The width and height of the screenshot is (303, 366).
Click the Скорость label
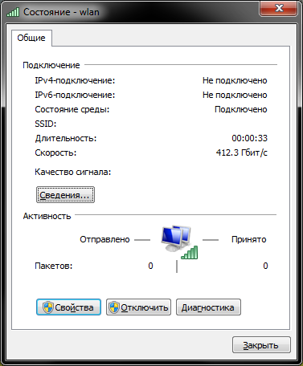55,152
